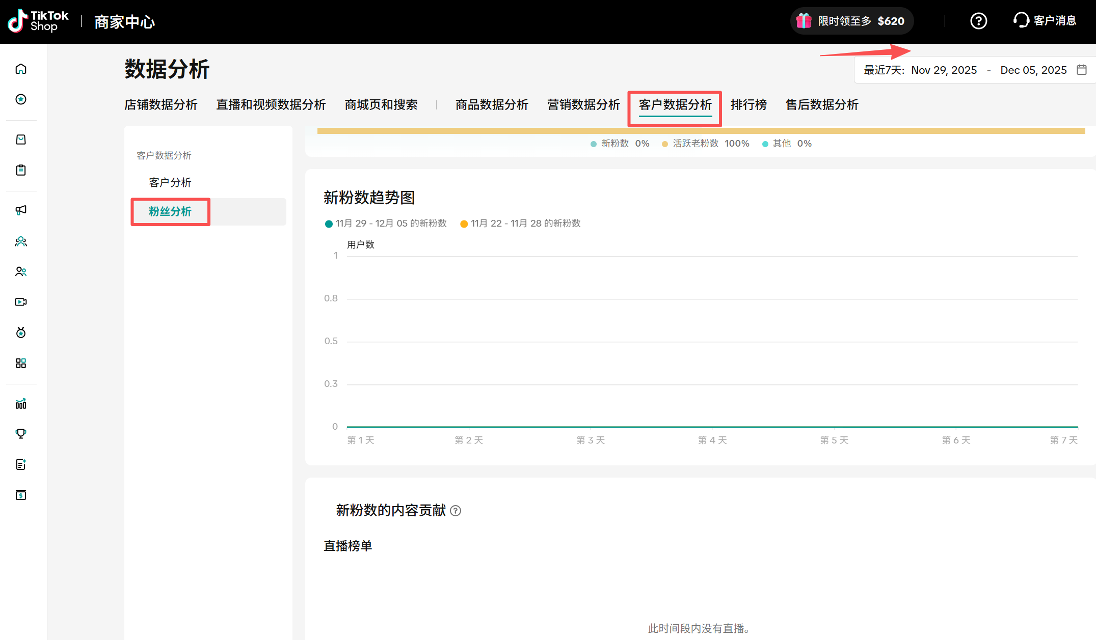Toggle the 活跃老粉数 100% legend item
This screenshot has height=640, width=1096.
point(706,144)
